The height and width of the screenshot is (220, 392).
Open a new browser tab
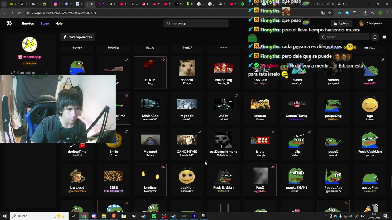[350, 4]
